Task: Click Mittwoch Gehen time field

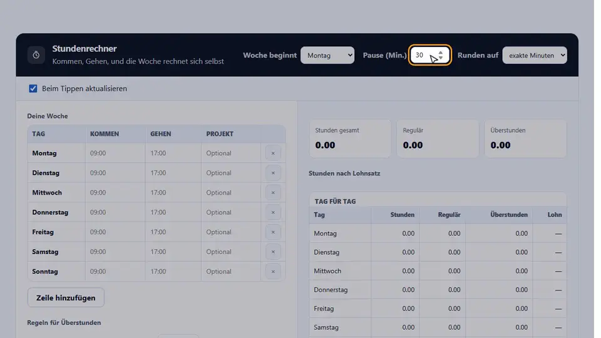Action: click(x=173, y=193)
